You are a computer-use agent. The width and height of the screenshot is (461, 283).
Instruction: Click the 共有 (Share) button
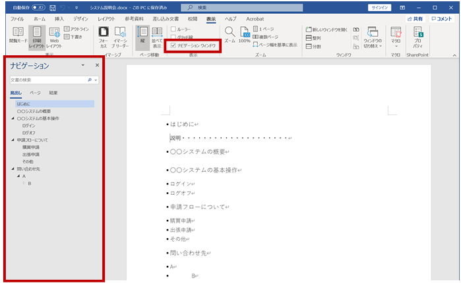415,19
